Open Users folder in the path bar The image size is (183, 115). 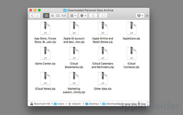coord(59,104)
